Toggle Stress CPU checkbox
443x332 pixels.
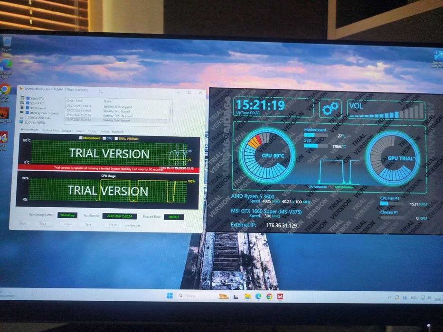click(x=28, y=98)
